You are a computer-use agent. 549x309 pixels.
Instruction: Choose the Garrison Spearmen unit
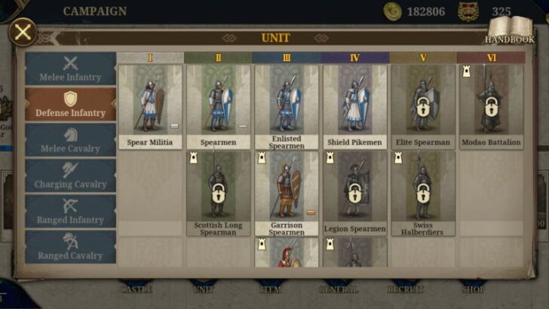point(287,194)
